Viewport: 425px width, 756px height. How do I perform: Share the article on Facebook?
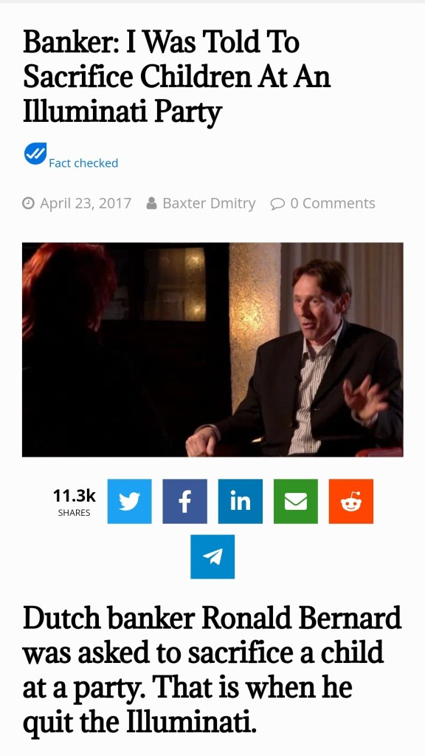[184, 501]
